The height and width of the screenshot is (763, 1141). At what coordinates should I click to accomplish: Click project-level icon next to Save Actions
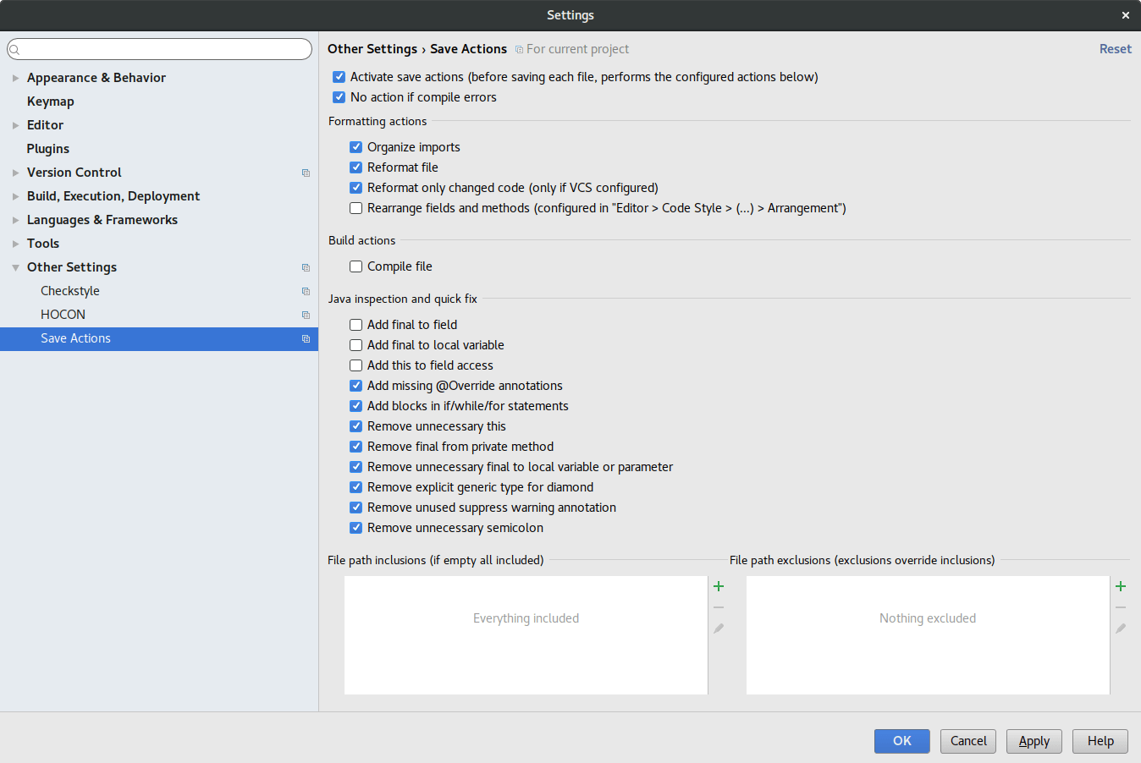[x=306, y=338]
